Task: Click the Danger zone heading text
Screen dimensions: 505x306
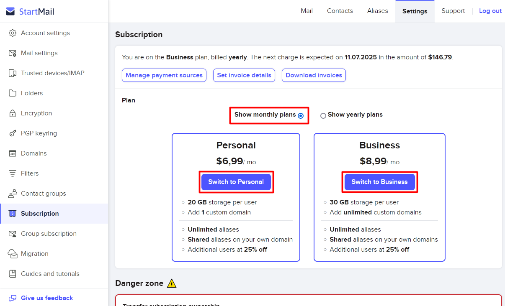Action: click(x=139, y=283)
